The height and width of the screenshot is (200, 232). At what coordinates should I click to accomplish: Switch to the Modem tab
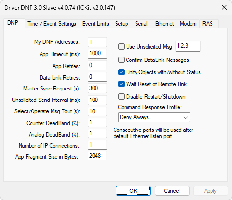coord(188,24)
